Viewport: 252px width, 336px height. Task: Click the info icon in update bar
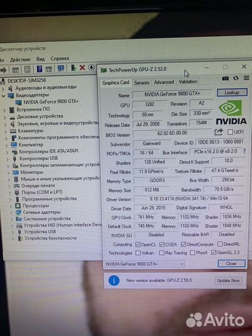click(x=114, y=281)
